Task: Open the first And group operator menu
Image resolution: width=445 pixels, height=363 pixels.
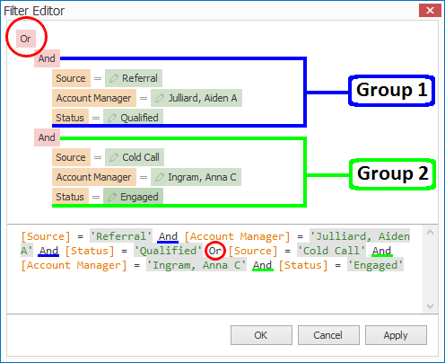Action: tap(47, 58)
